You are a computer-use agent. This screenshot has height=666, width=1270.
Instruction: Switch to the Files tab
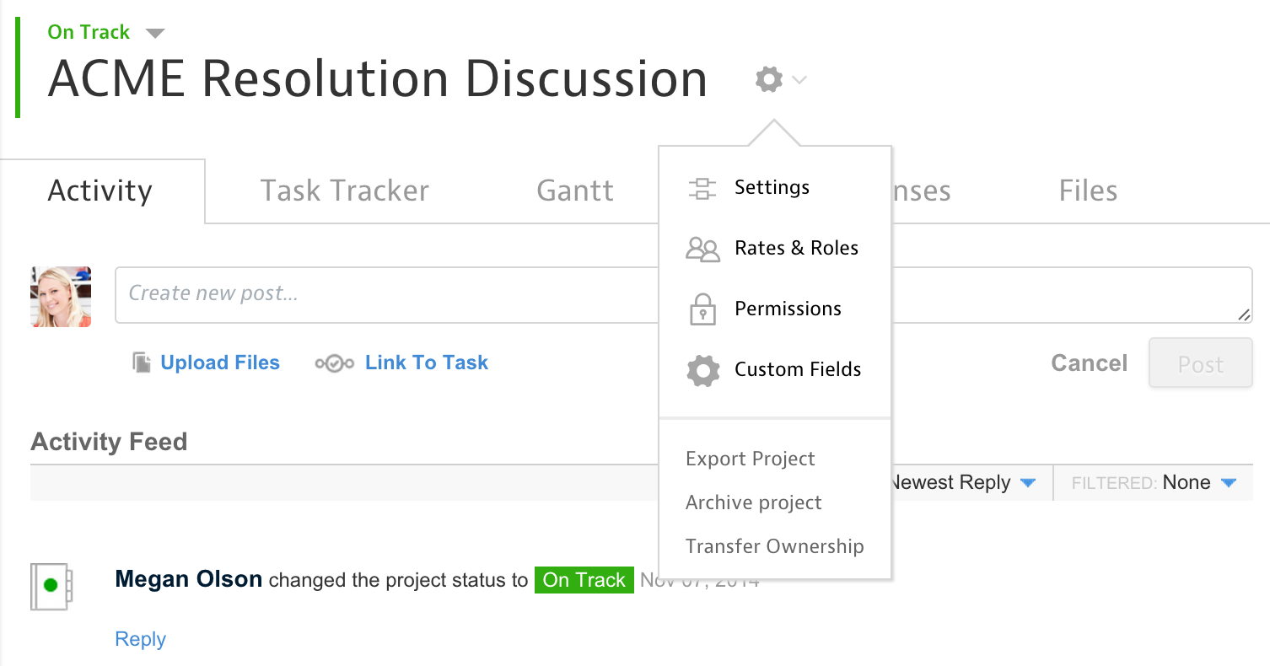coord(1088,191)
